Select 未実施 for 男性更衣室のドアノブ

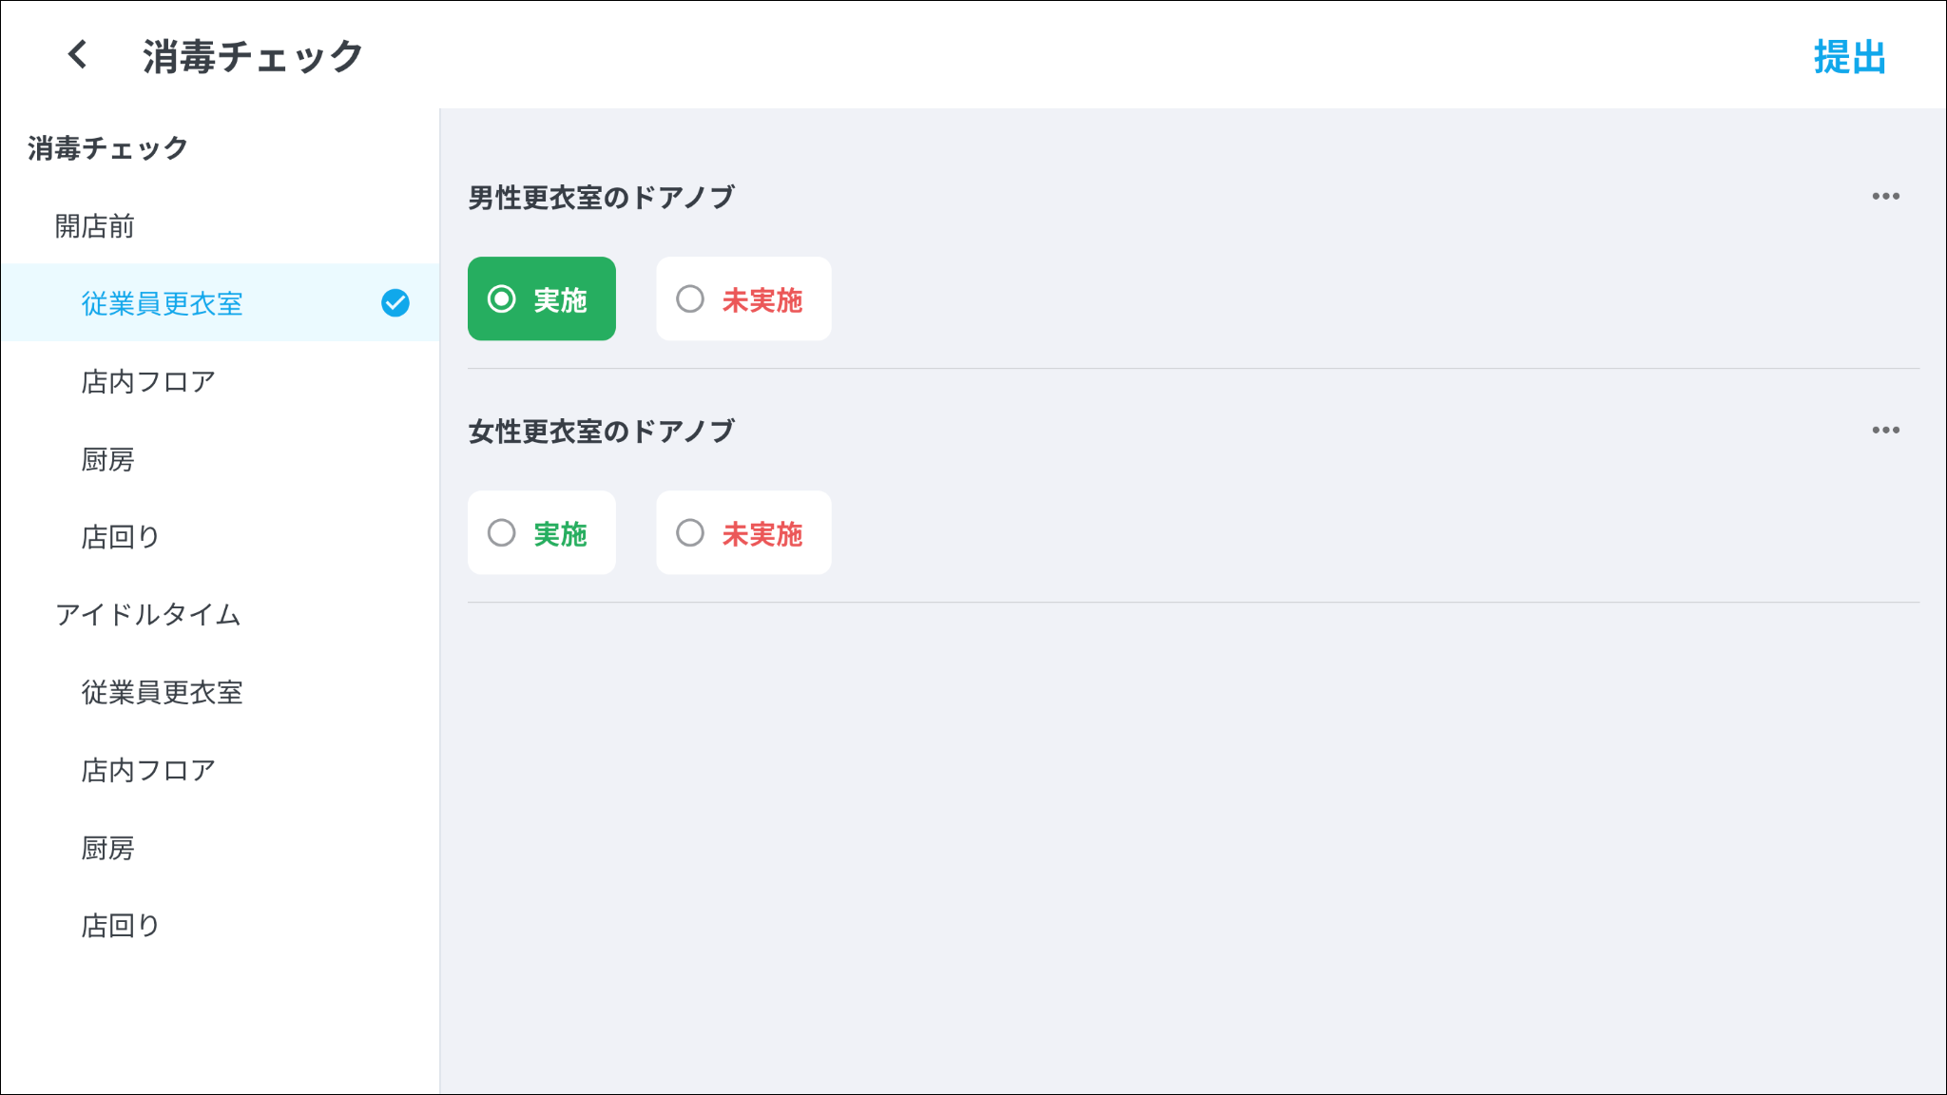click(743, 299)
